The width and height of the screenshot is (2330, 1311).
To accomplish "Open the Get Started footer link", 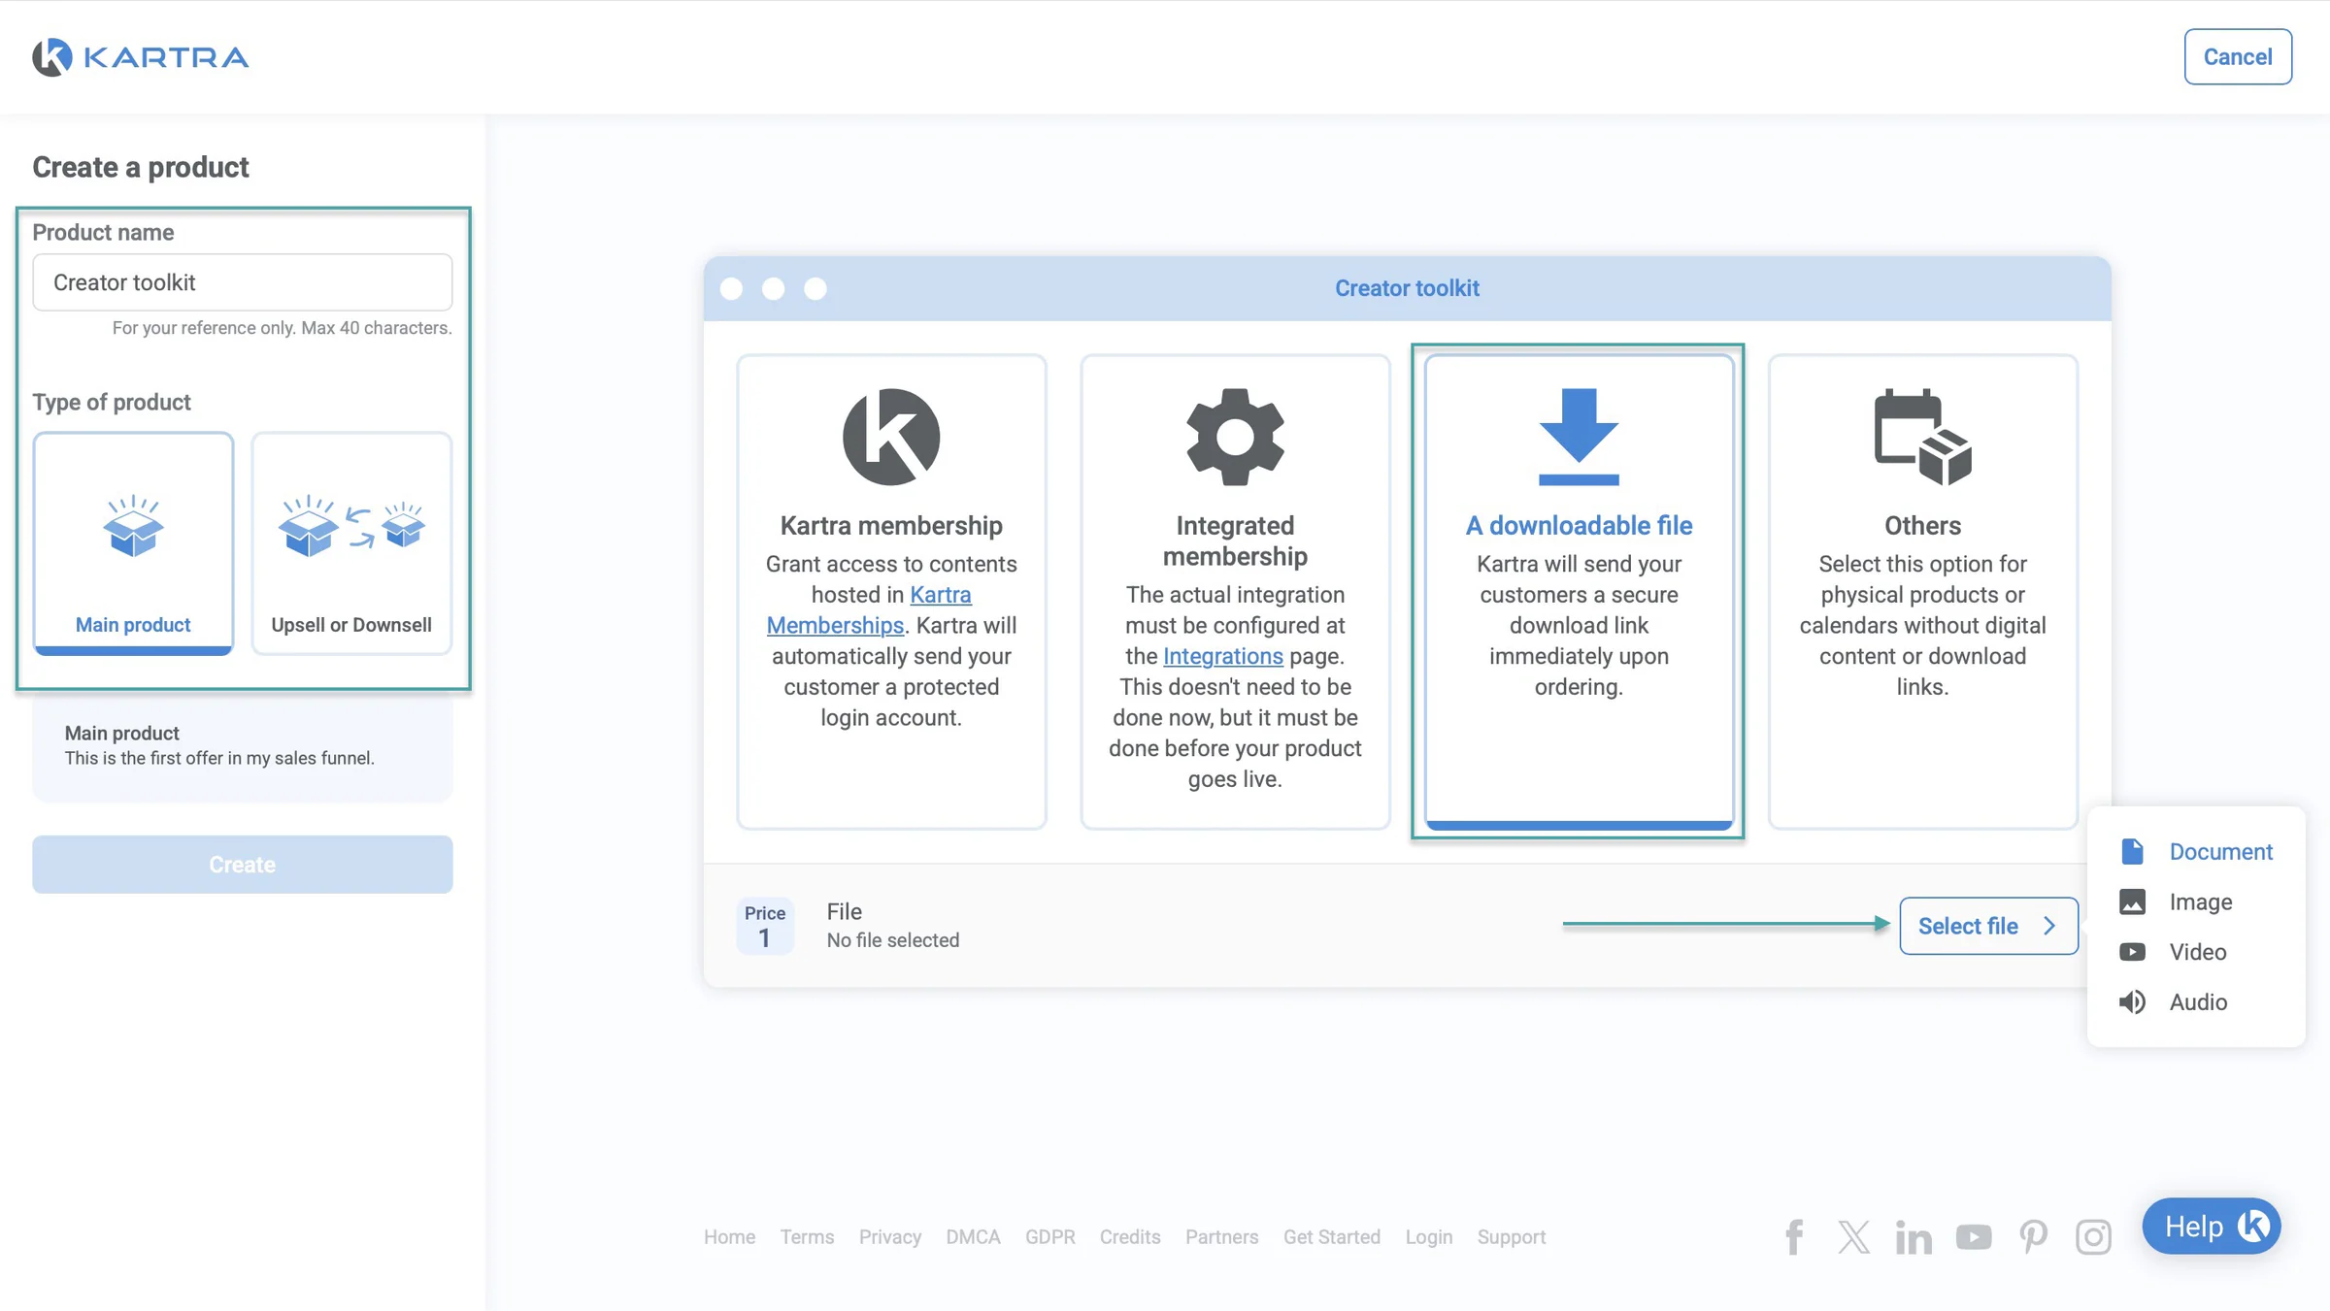I will 1332,1237.
